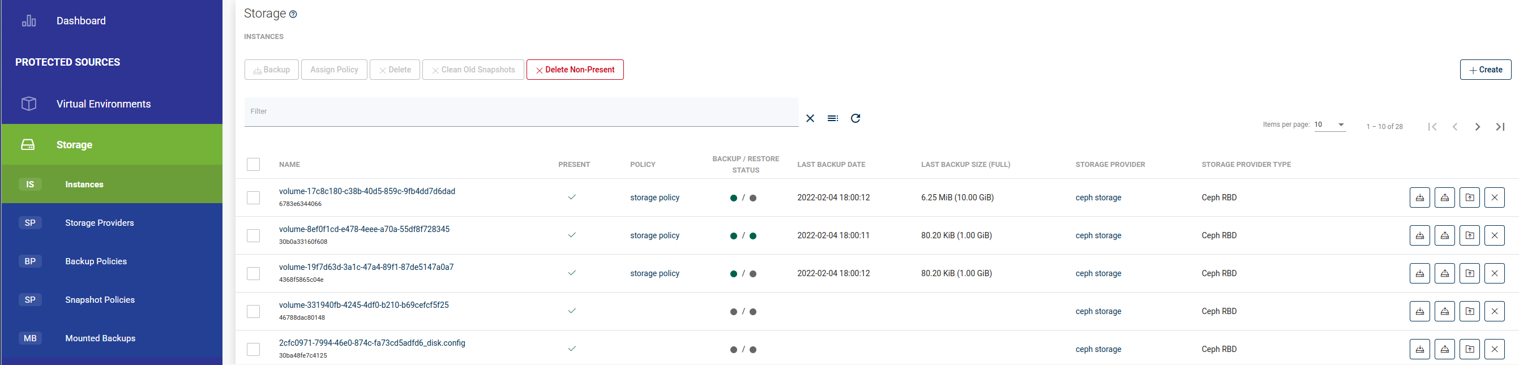Click backup icon for volume-17c8c180 row

point(1419,197)
